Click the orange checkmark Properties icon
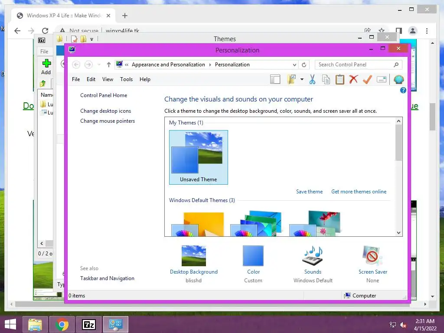Image resolution: width=444 pixels, height=333 pixels. [367, 79]
